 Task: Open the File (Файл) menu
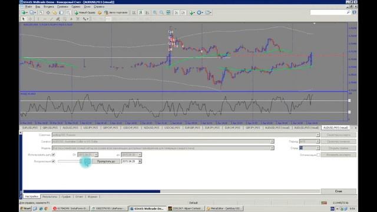point(28,6)
